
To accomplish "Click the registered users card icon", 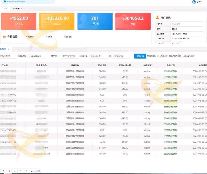I will 83,21.
